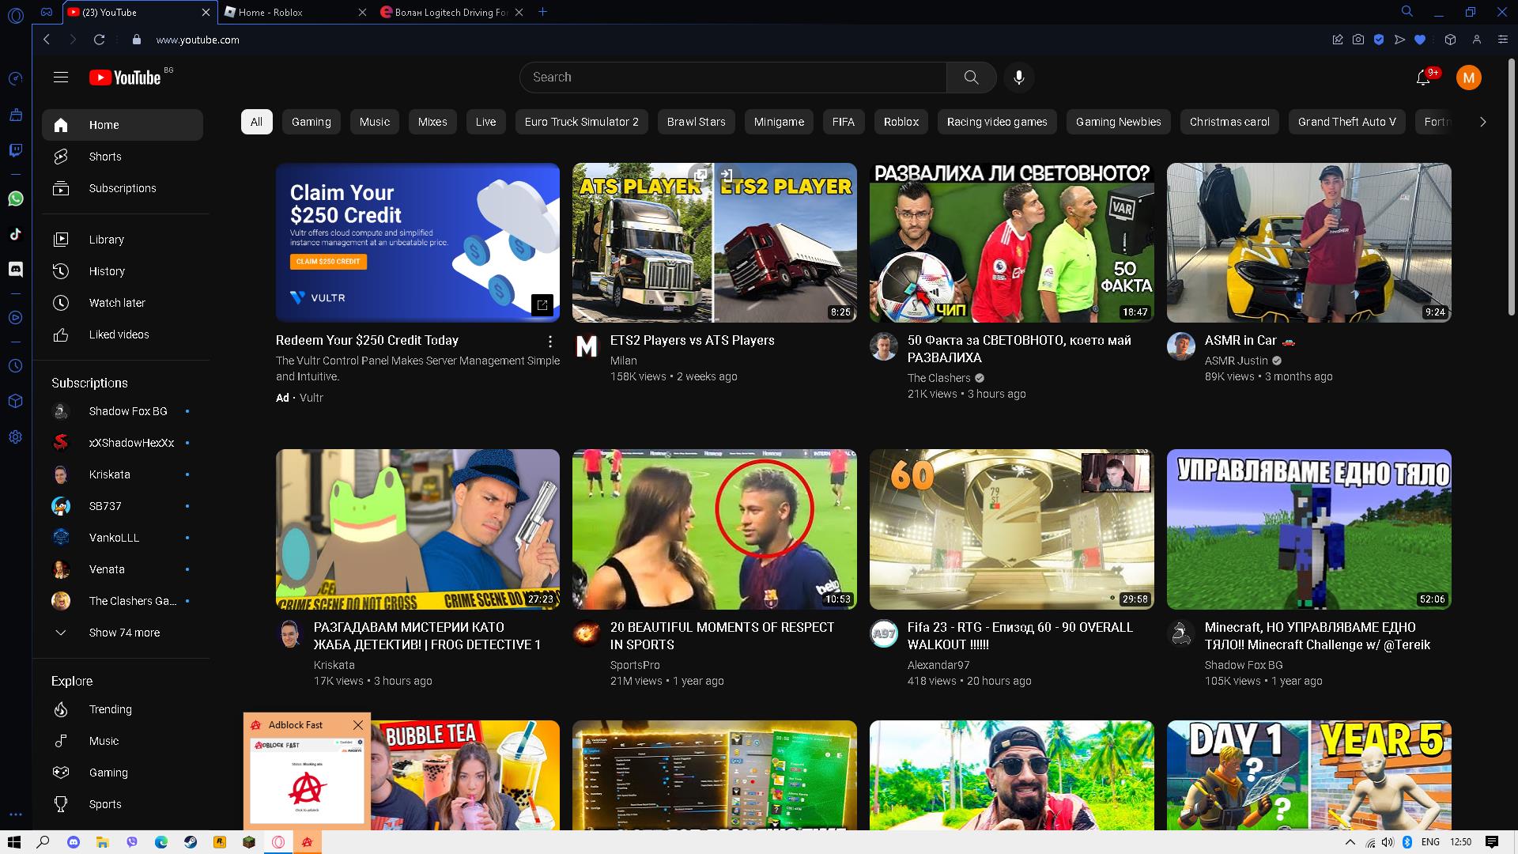The width and height of the screenshot is (1518, 854).
Task: Close the Adblock Fast popup
Action: 358,724
